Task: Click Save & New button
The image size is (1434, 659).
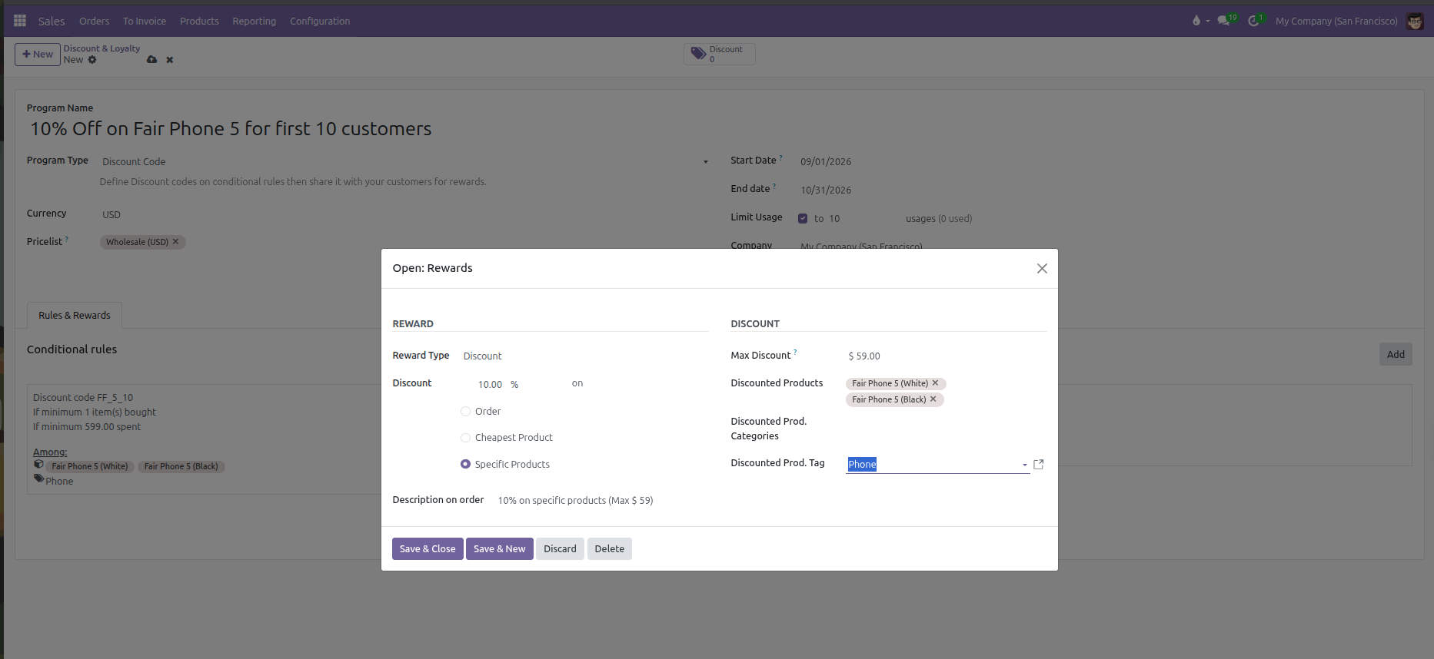Action: [x=500, y=548]
